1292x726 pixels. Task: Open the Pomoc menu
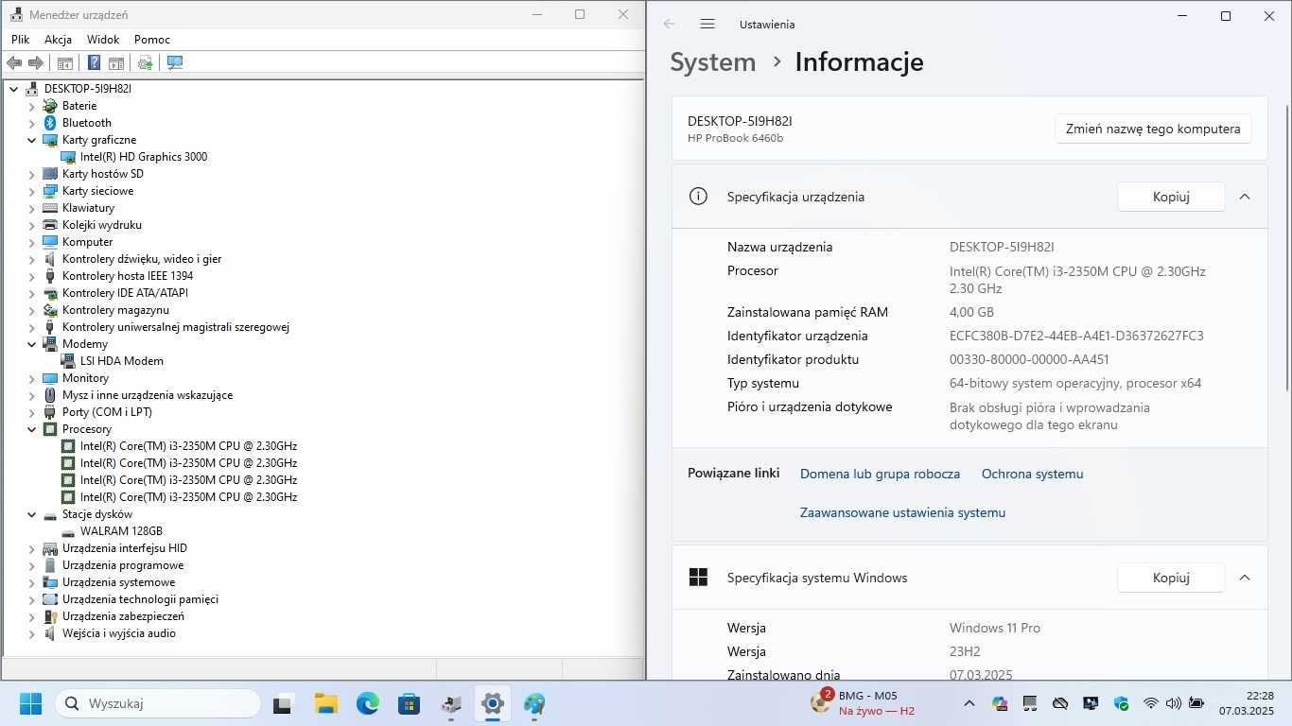point(152,40)
